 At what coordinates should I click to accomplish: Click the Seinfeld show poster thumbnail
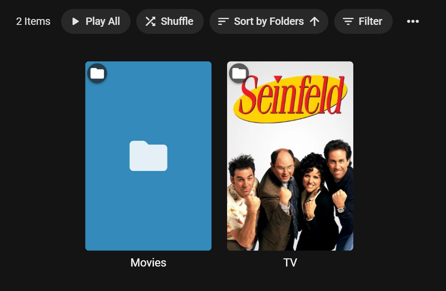(290, 175)
